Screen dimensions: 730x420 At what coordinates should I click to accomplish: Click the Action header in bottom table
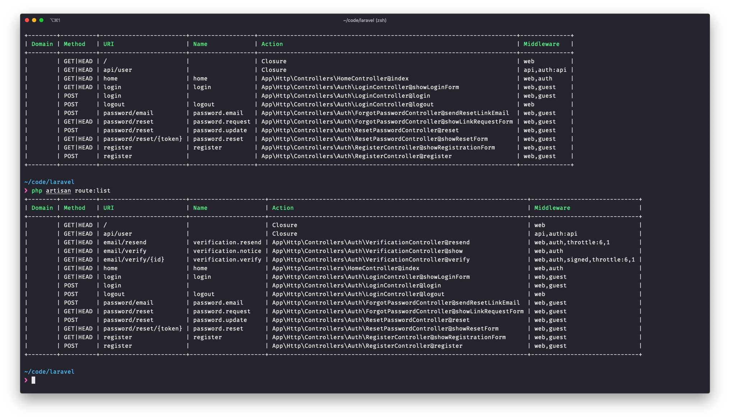click(x=283, y=208)
